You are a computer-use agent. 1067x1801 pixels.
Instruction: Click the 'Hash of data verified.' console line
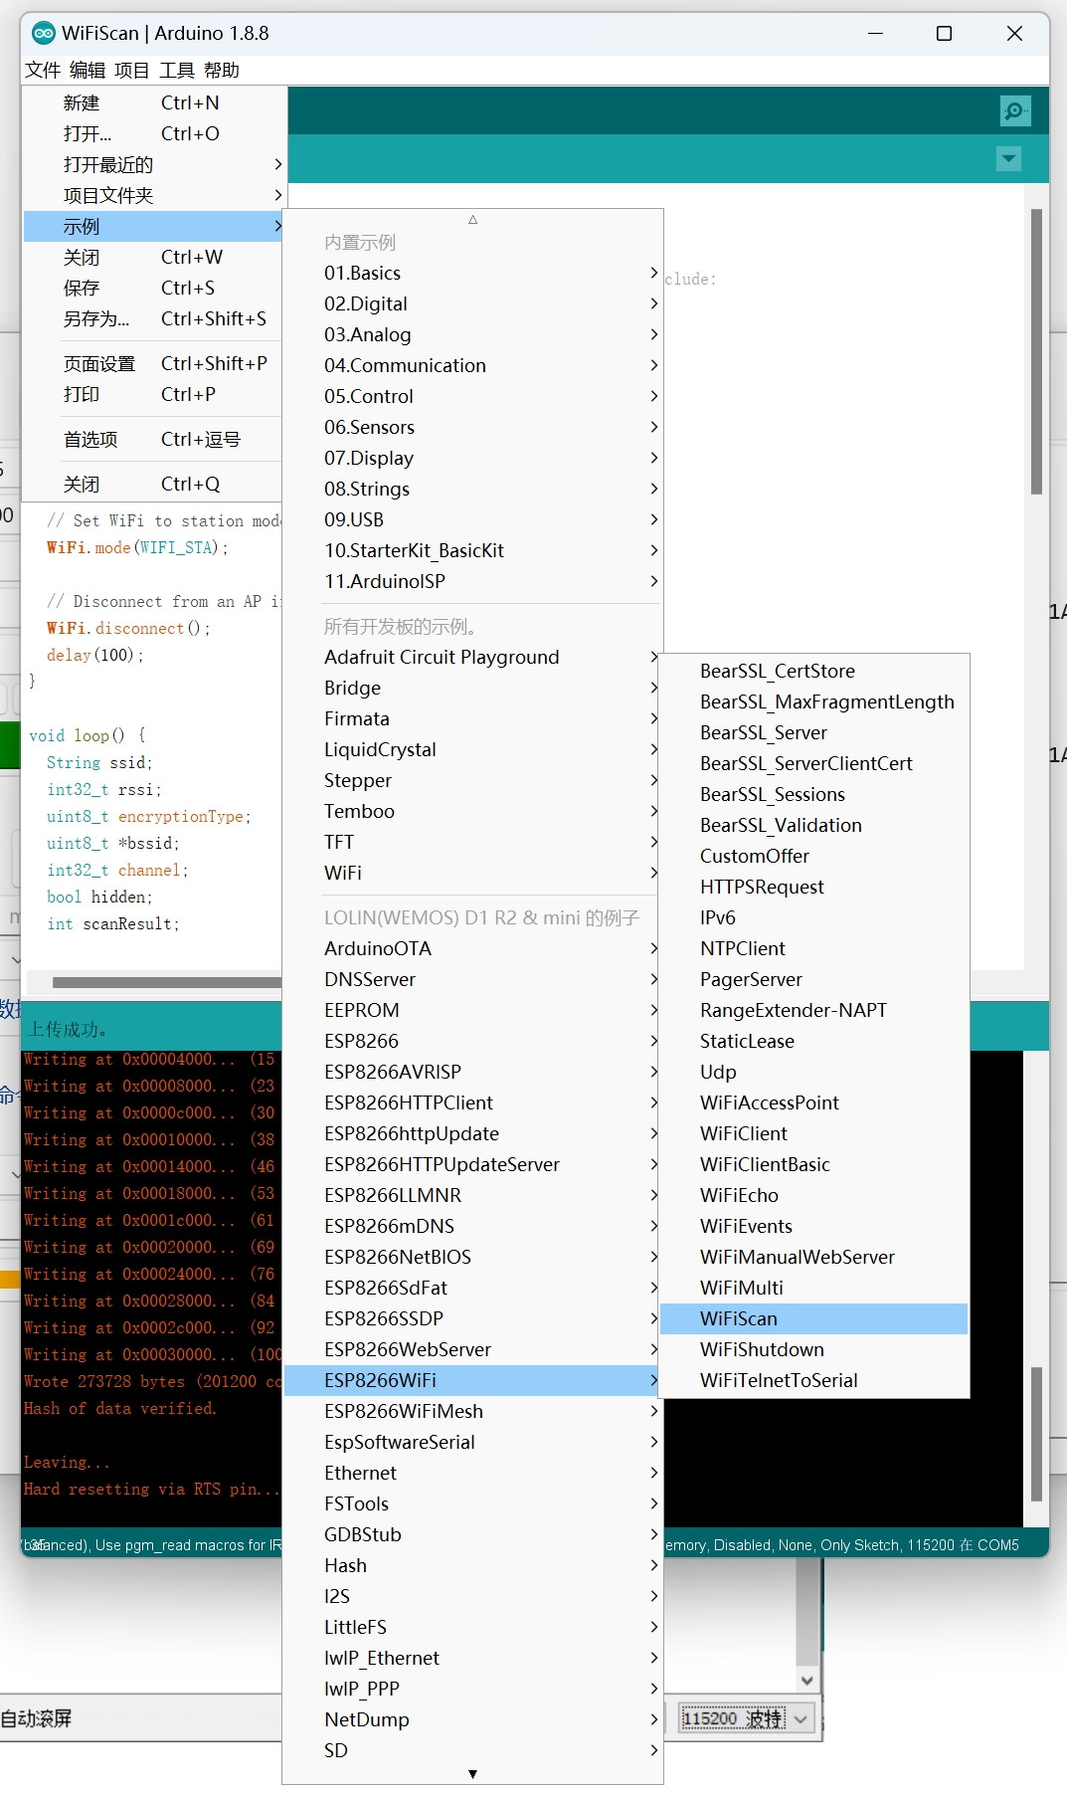(120, 1408)
